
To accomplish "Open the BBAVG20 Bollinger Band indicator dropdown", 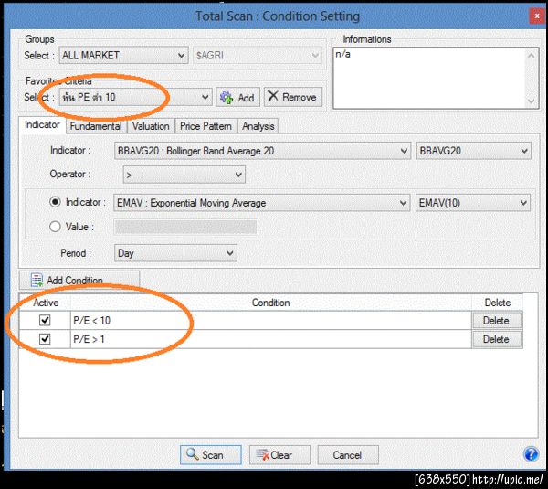I will click(262, 151).
